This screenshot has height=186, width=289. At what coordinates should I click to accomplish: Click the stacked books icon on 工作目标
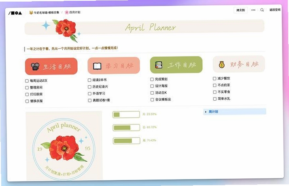click(x=159, y=65)
